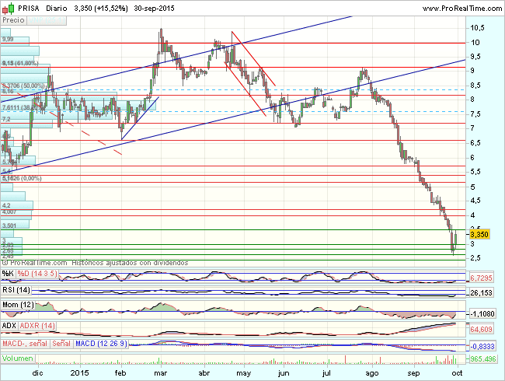Image resolution: width=505 pixels, height=381 pixels.
Task: Click the yellow 3,350 current price tag
Action: point(479,234)
